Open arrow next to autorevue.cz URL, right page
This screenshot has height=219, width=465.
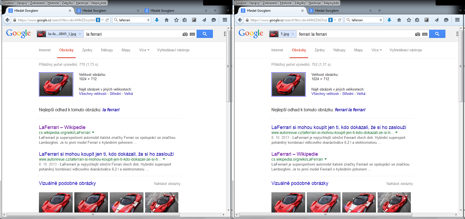(x=396, y=132)
